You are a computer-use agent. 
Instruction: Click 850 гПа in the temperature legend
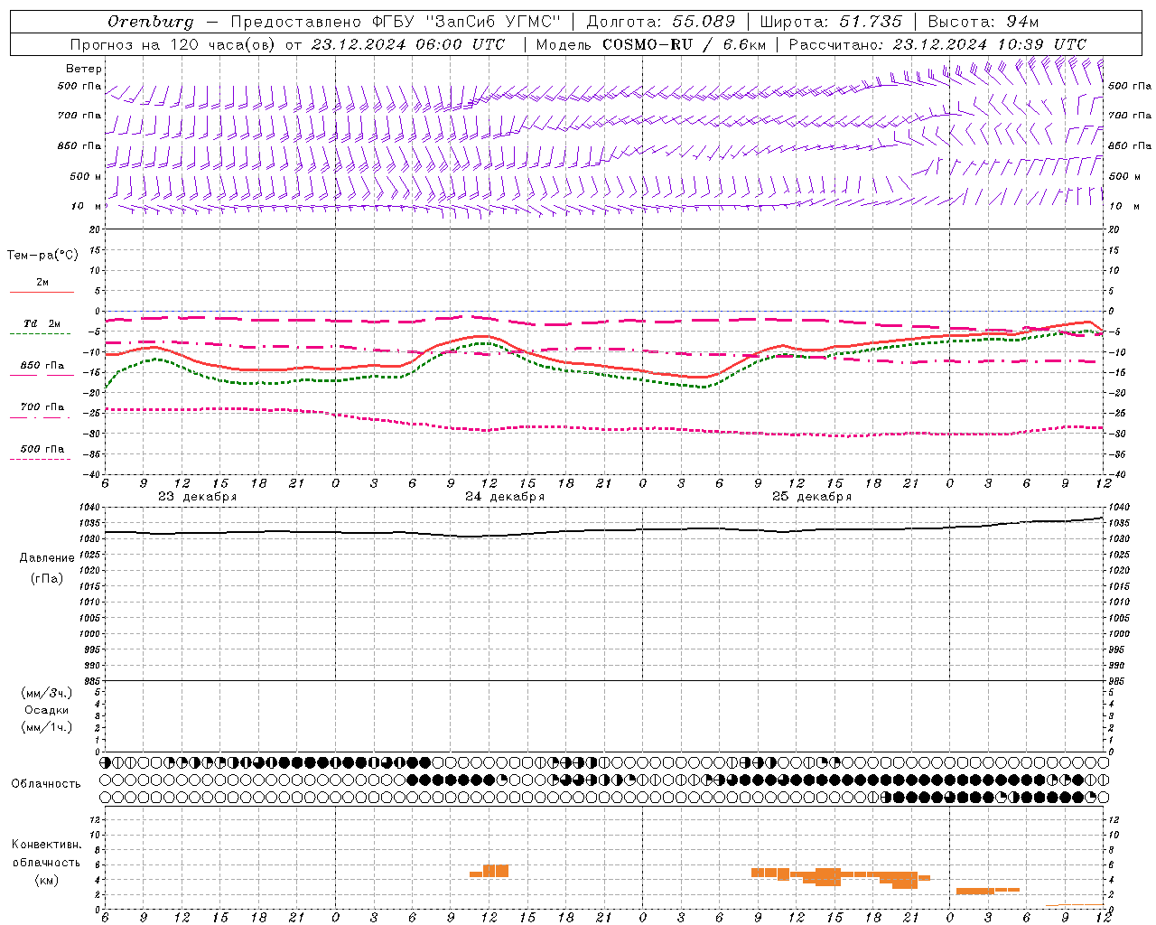pyautogui.click(x=42, y=366)
